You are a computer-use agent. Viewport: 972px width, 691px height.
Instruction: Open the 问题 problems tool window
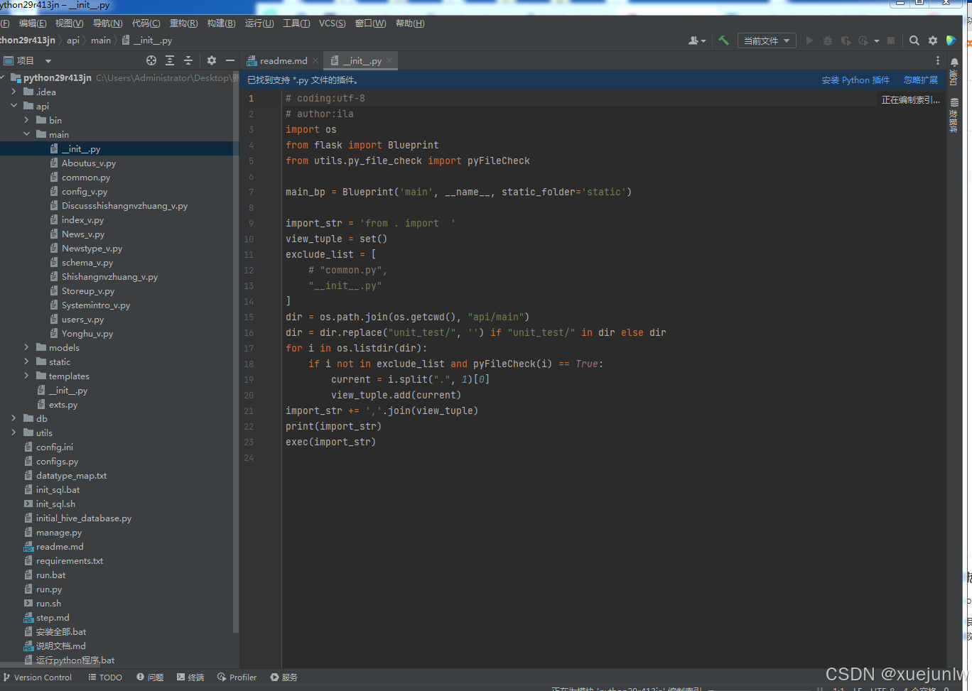point(150,678)
